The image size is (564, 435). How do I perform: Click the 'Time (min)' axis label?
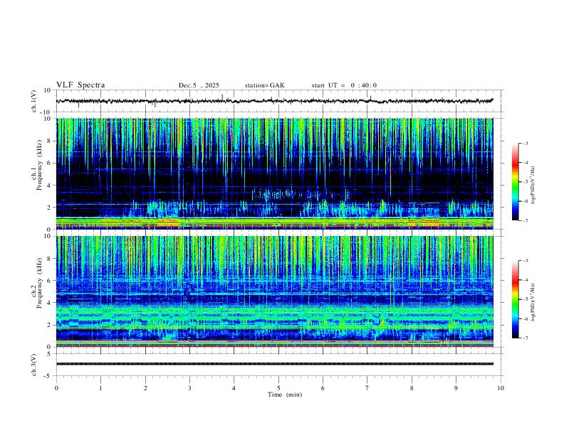tap(285, 394)
